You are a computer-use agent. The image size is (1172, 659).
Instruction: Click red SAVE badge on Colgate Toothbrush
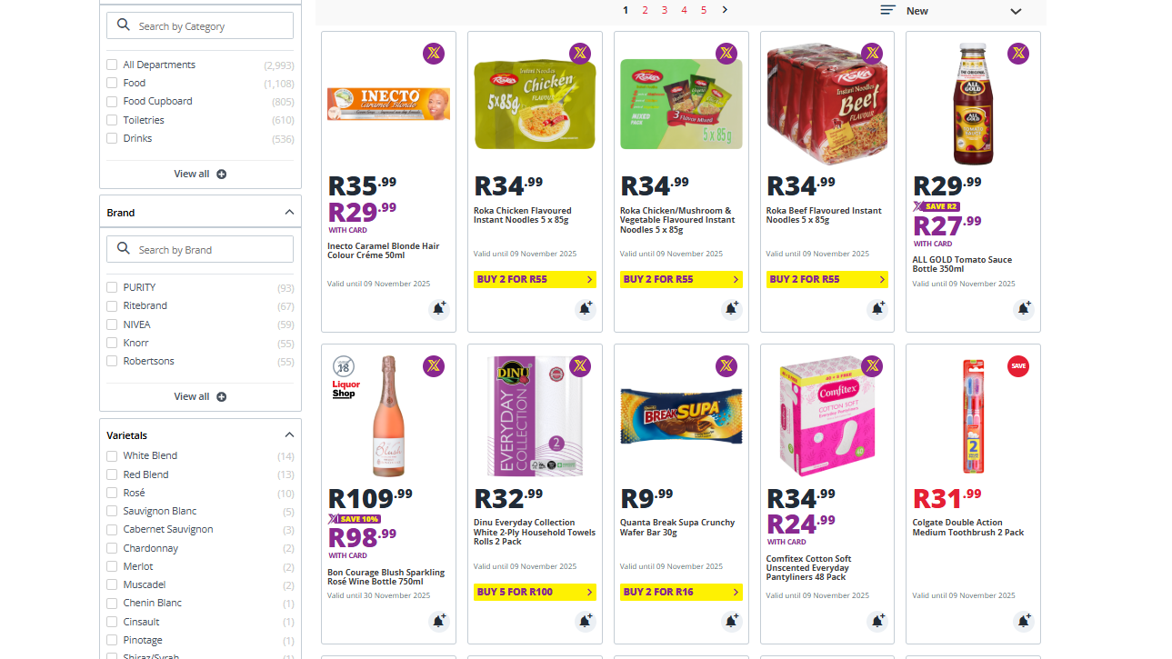(1018, 366)
